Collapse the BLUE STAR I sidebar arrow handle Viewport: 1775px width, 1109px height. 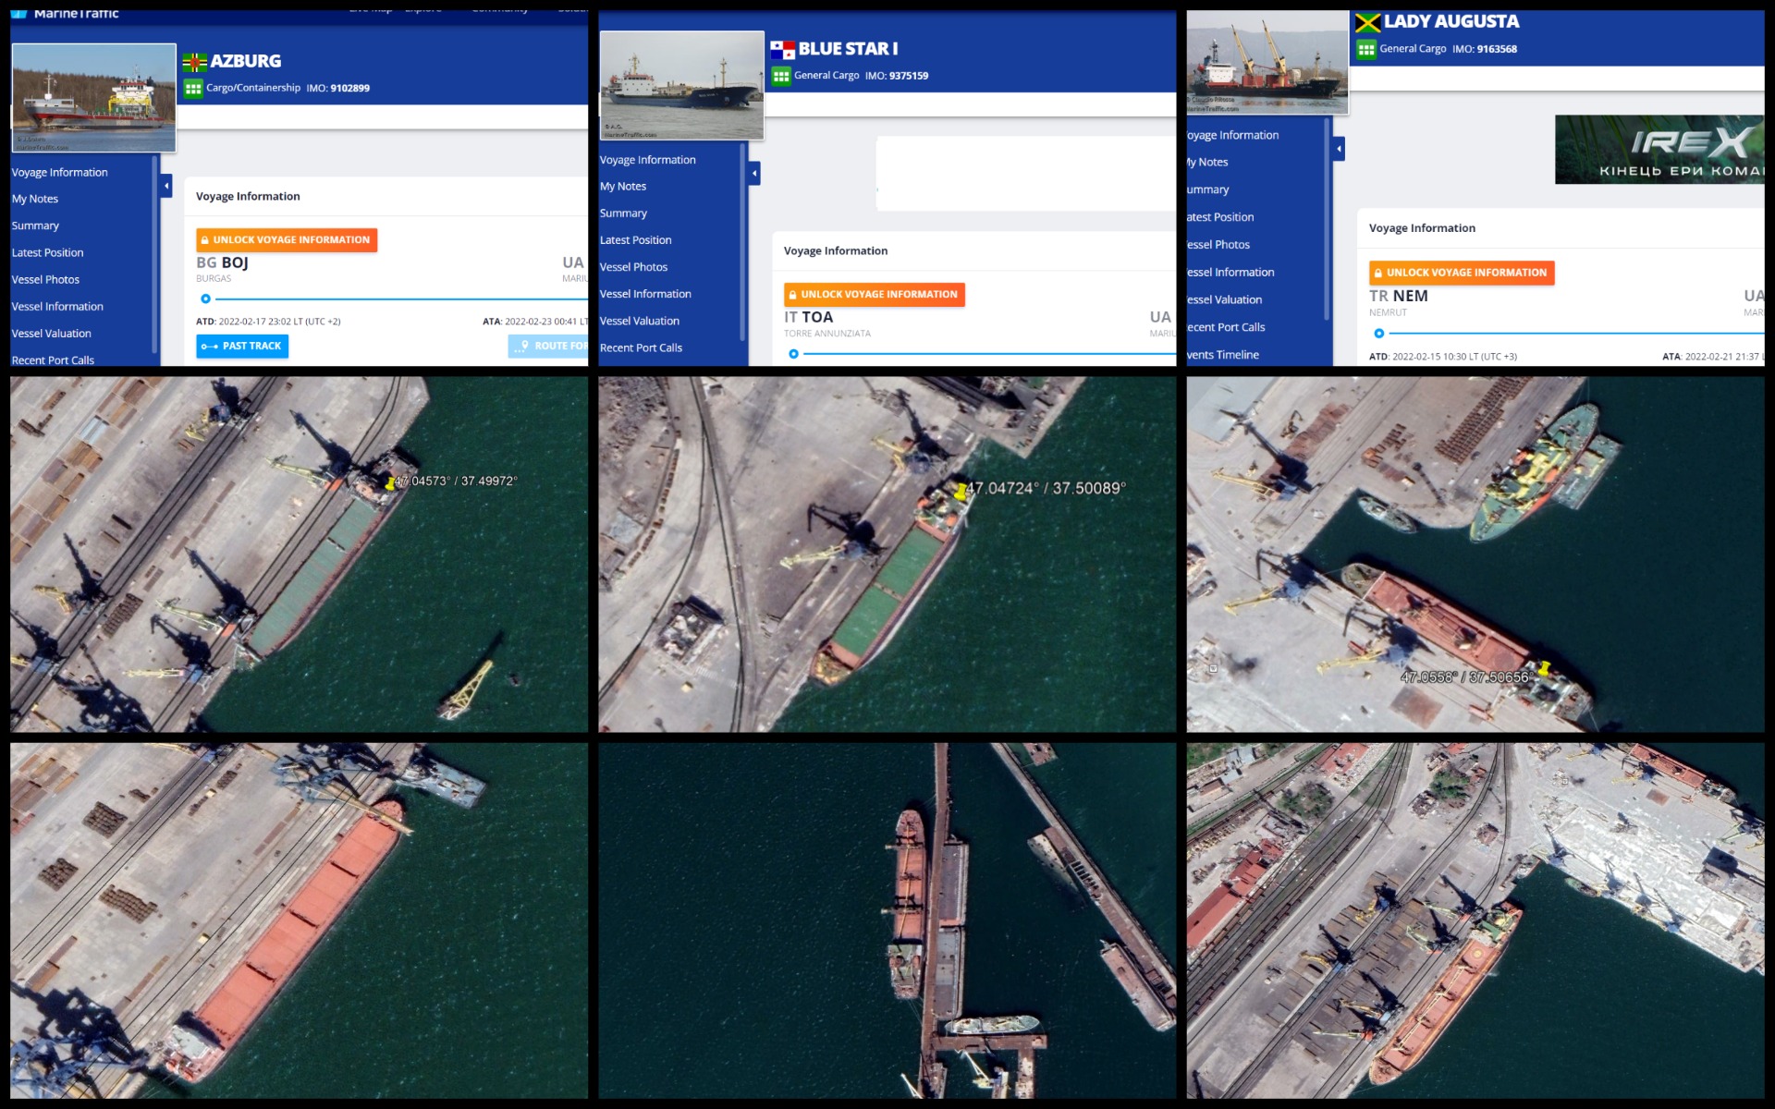tap(754, 173)
